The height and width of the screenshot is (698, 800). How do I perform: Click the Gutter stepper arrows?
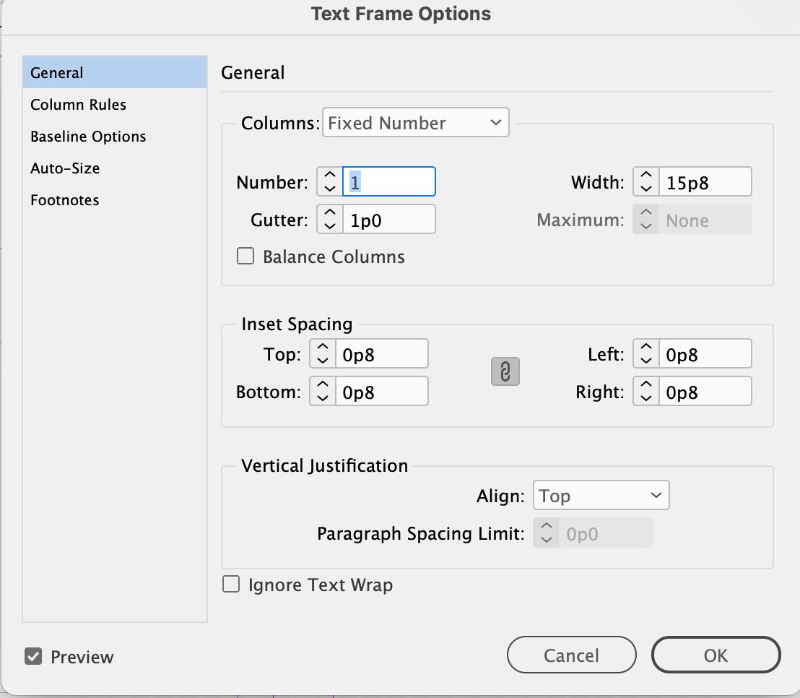tap(329, 219)
